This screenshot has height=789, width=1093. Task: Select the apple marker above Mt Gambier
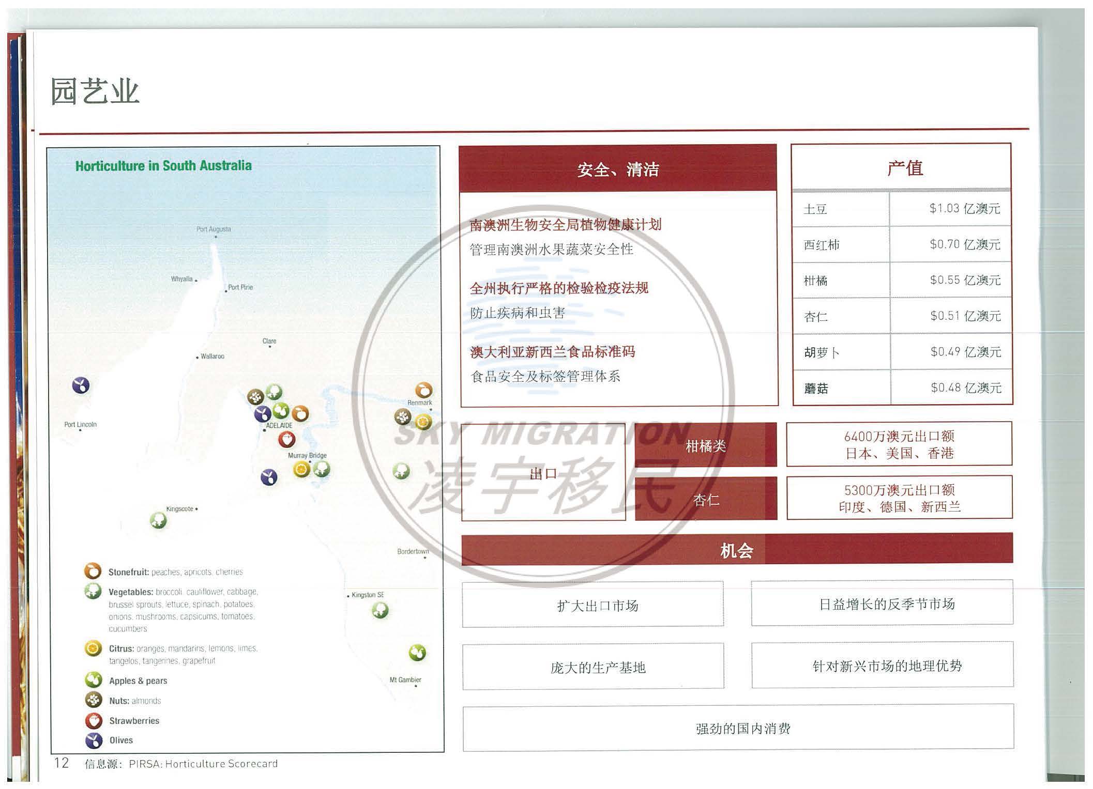417,653
